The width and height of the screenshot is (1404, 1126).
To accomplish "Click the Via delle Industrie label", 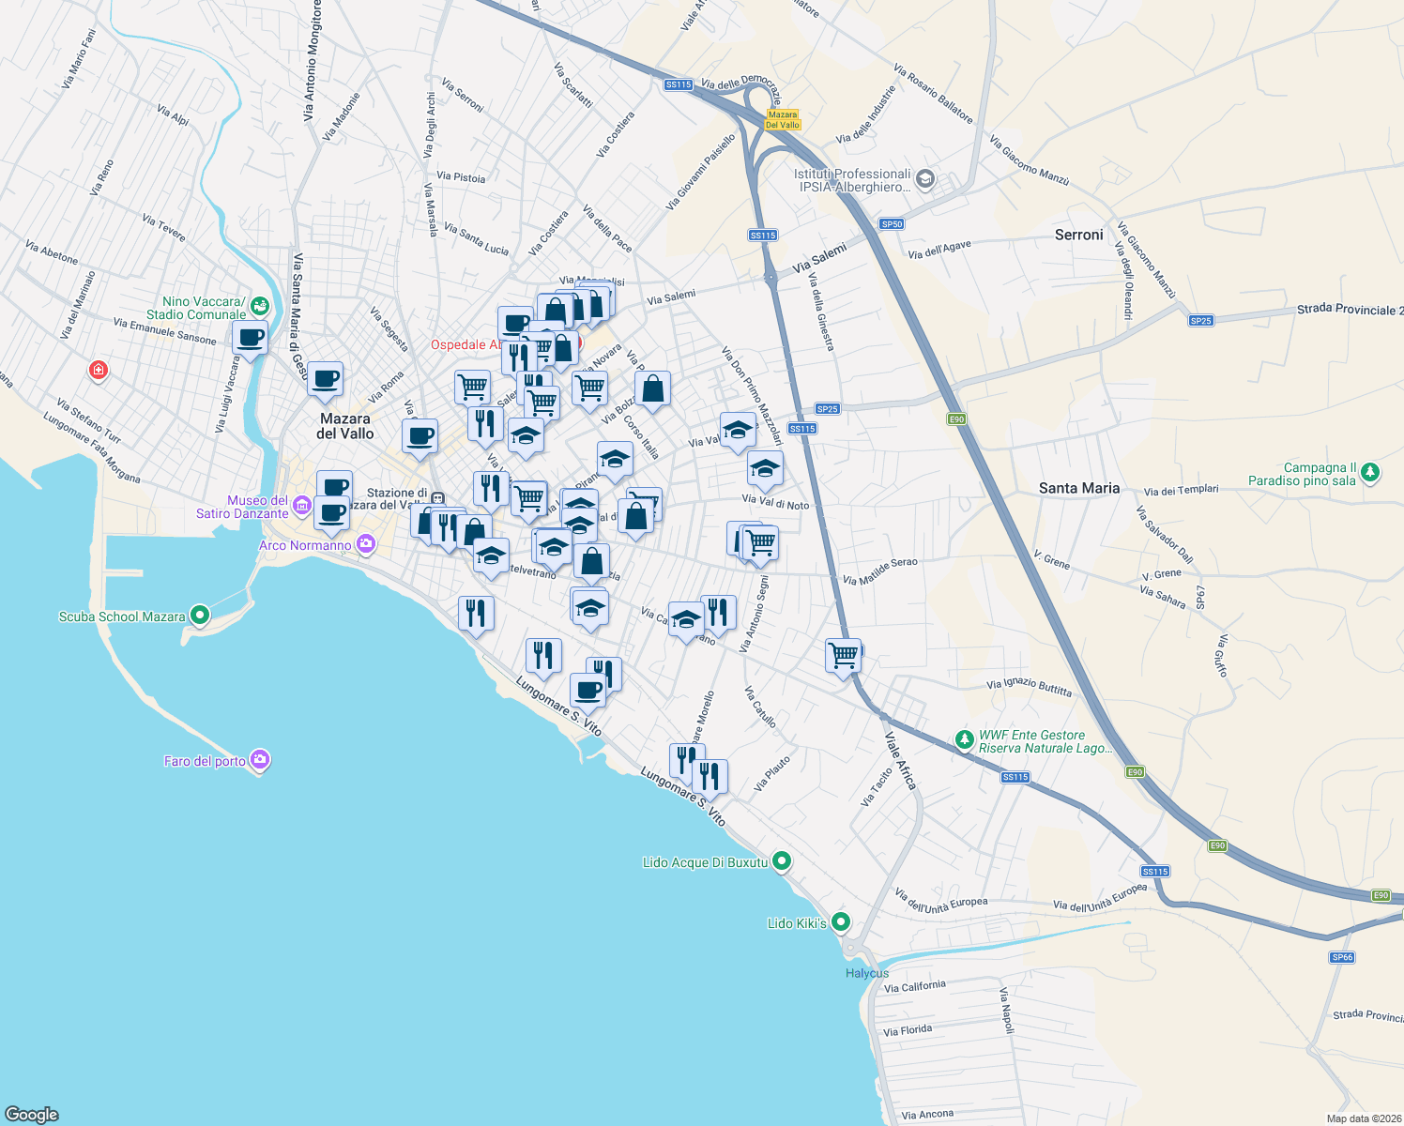I will (x=865, y=114).
